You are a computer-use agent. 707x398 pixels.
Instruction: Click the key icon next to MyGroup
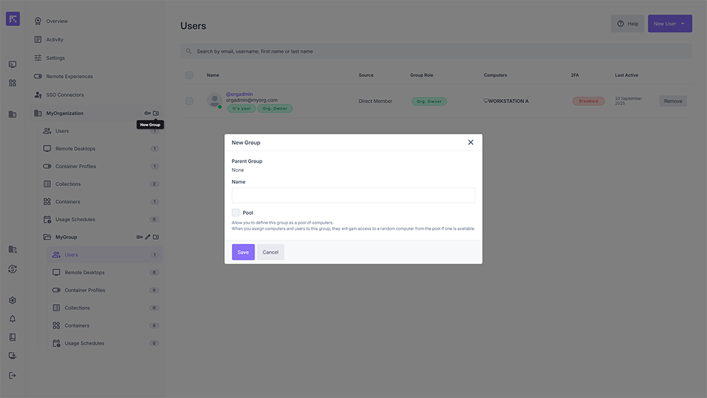click(x=140, y=237)
